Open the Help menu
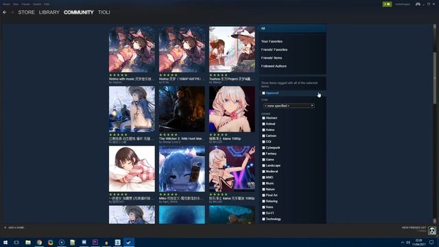 47,4
